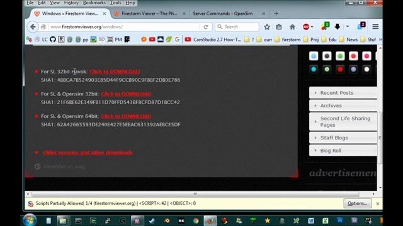The image size is (403, 226).
Task: Pick the teal swatch in the bottom row
Action: 314,70
